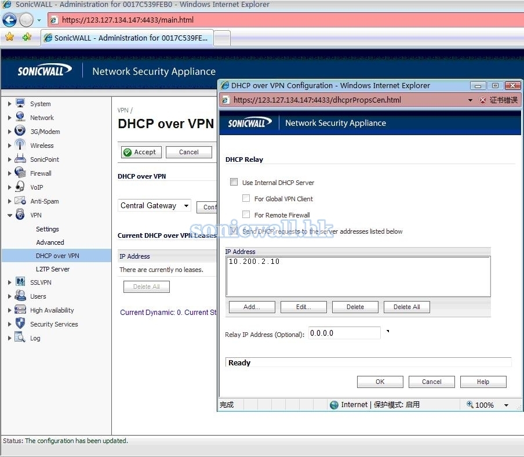The image size is (524, 457).
Task: Open the VPN Settings page
Action: coord(48,229)
